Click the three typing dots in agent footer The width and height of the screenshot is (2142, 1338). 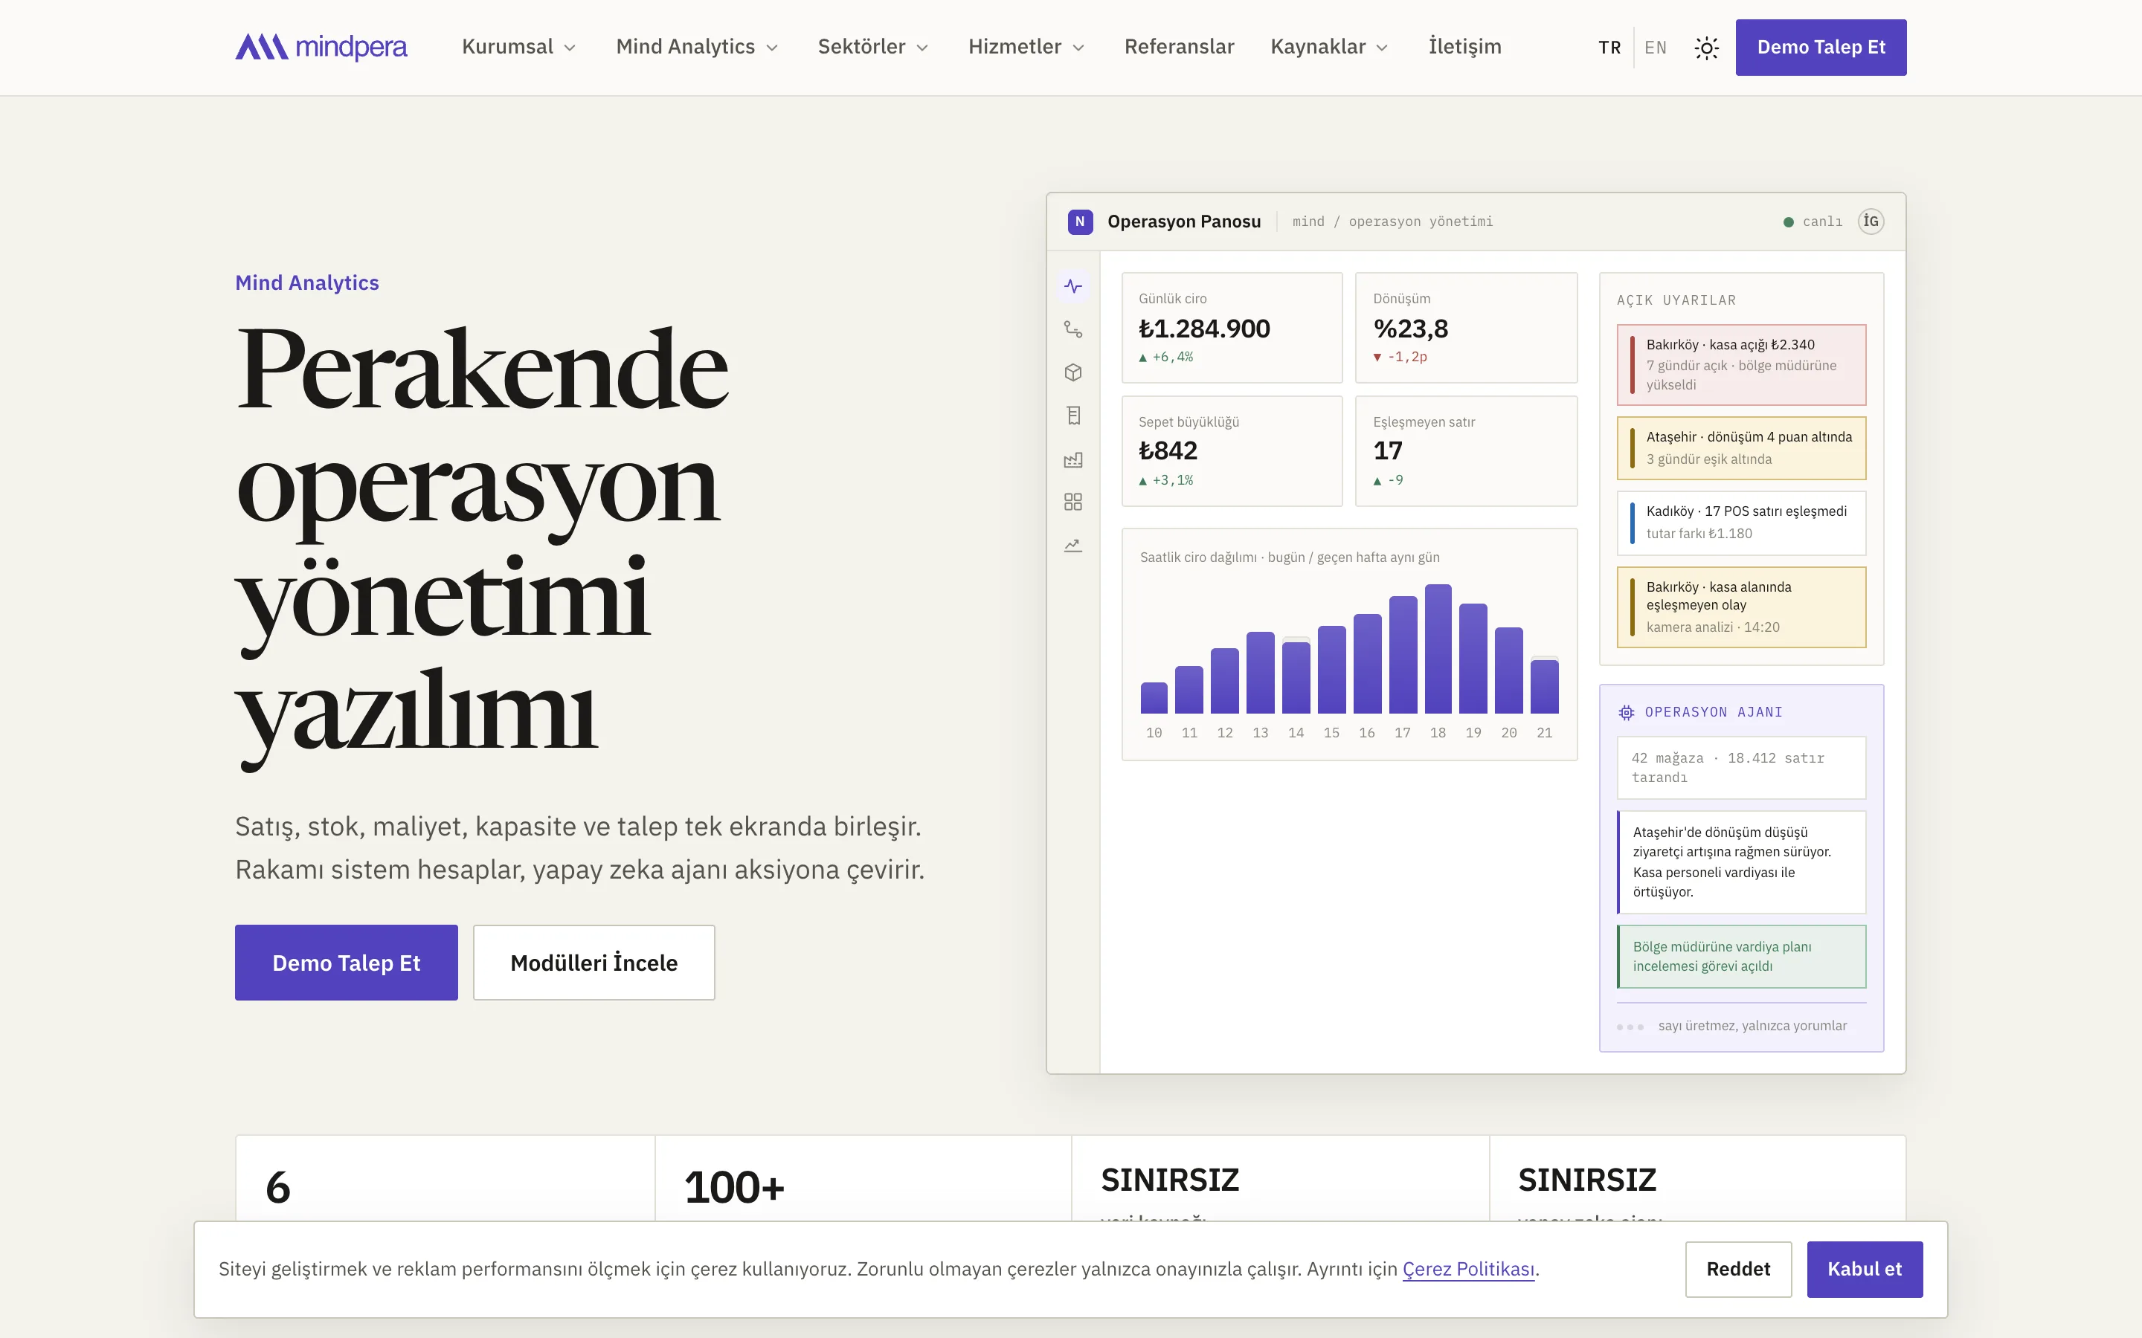pos(1630,1027)
